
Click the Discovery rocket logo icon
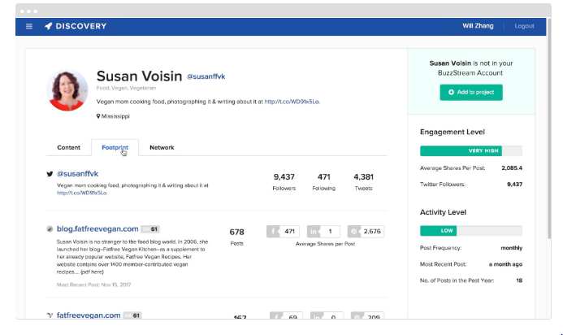(49, 26)
